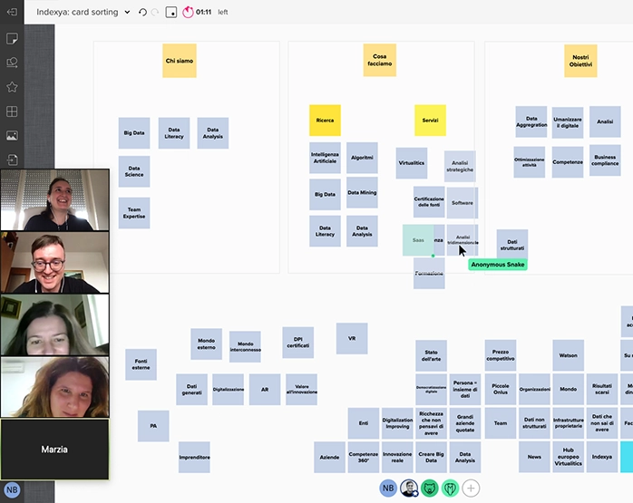Click the import files sidebar icon
The width and height of the screenshot is (633, 503).
12,160
